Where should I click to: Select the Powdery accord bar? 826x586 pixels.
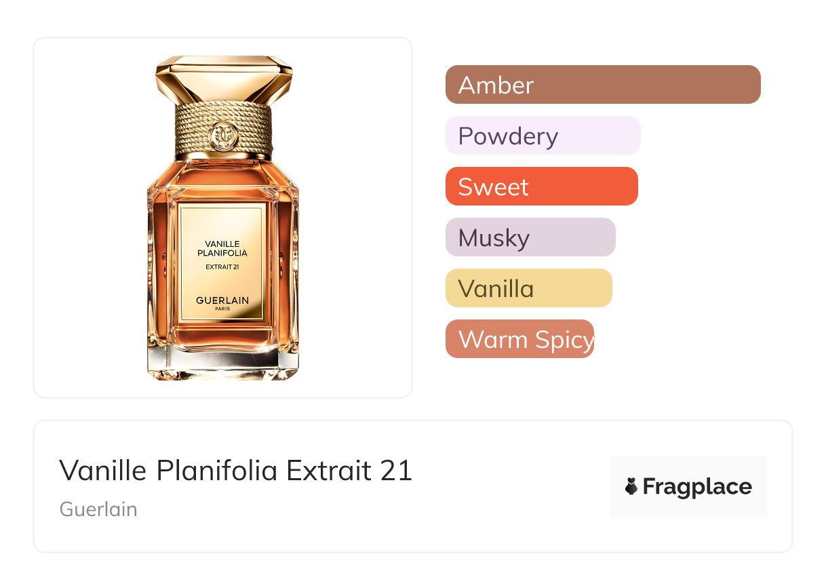543,136
